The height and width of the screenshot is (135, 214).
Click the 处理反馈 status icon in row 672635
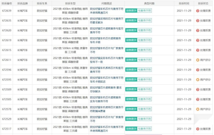pos(198,21)
